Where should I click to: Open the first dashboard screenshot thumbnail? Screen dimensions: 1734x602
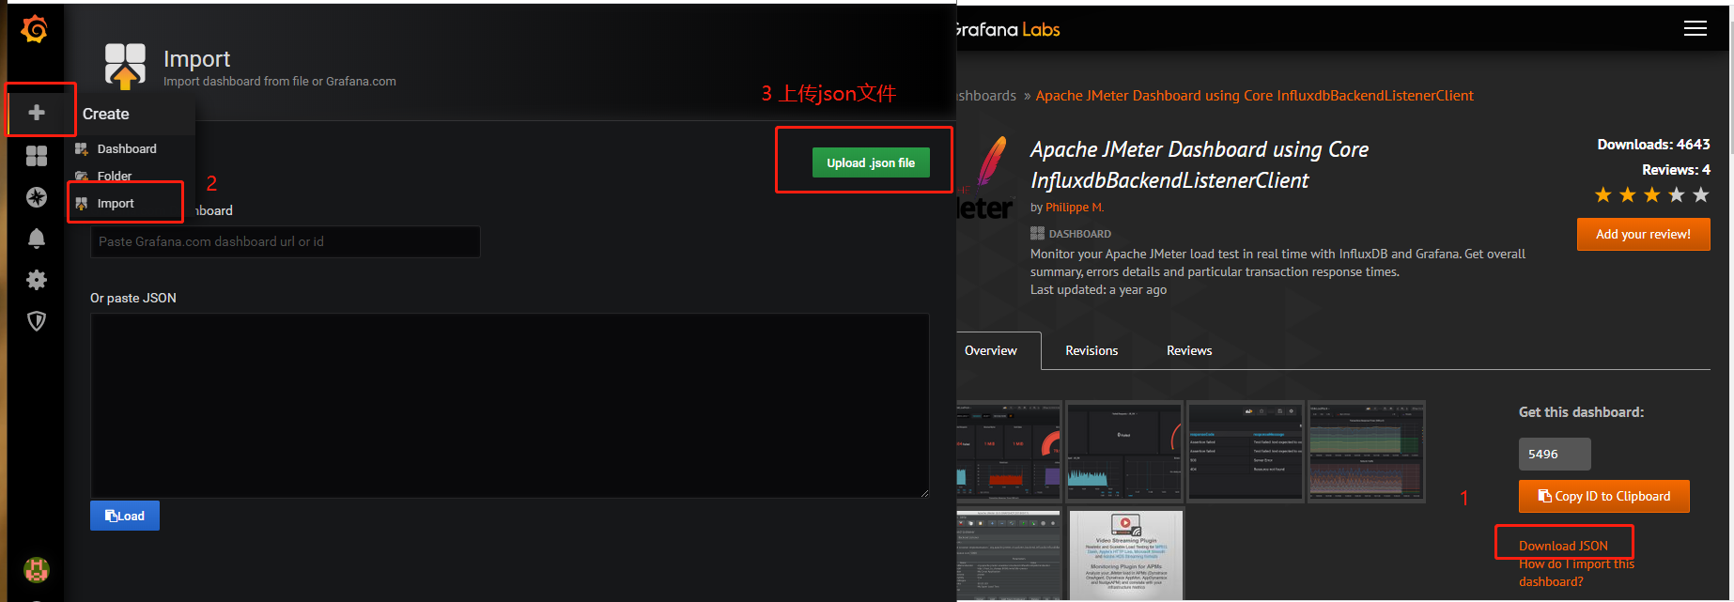[x=1009, y=452]
